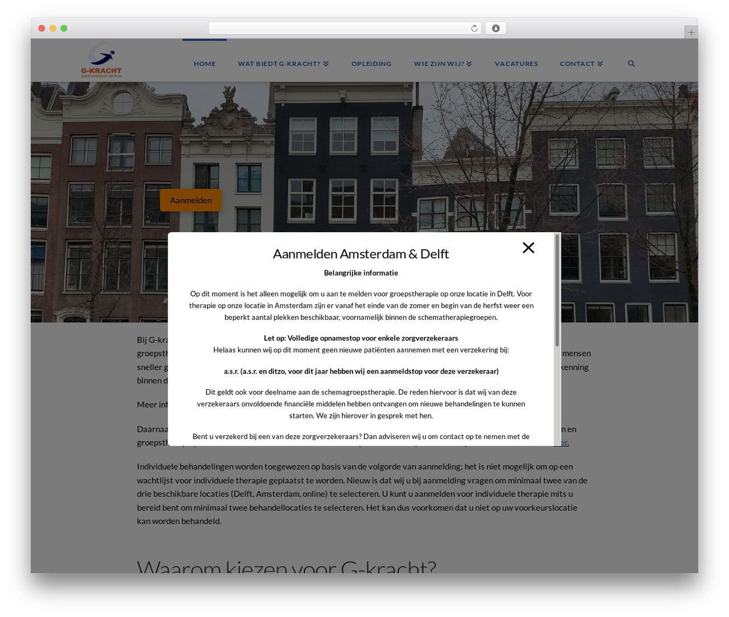Image resolution: width=729 pixels, height=617 pixels.
Task: Open a new tab with the plus button
Action: point(691,32)
